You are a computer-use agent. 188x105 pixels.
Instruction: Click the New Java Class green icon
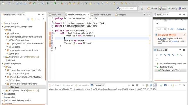tap(34, 3)
